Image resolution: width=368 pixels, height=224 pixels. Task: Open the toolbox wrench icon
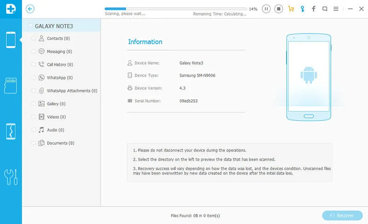[11, 176]
